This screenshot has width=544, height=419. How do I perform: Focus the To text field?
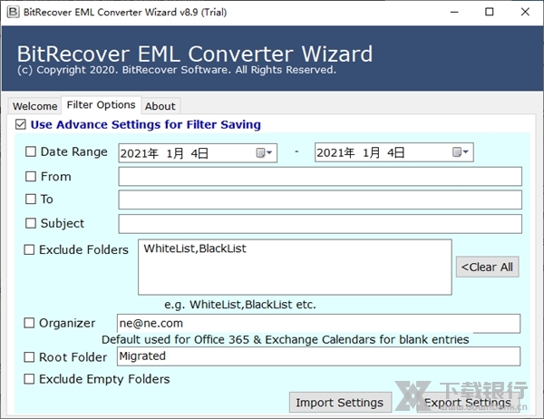320,200
